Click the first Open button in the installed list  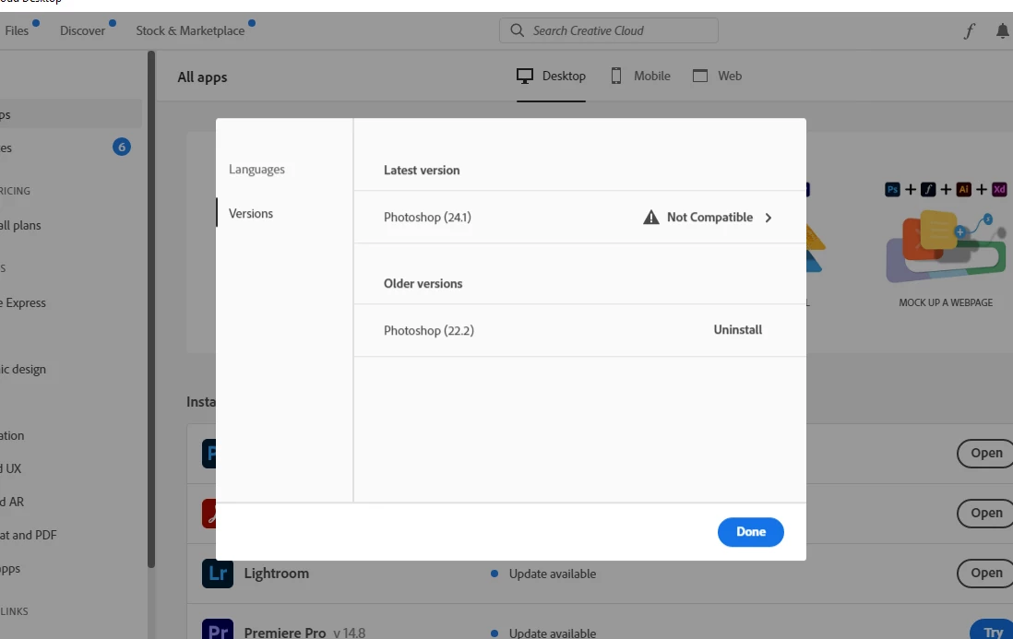(985, 453)
